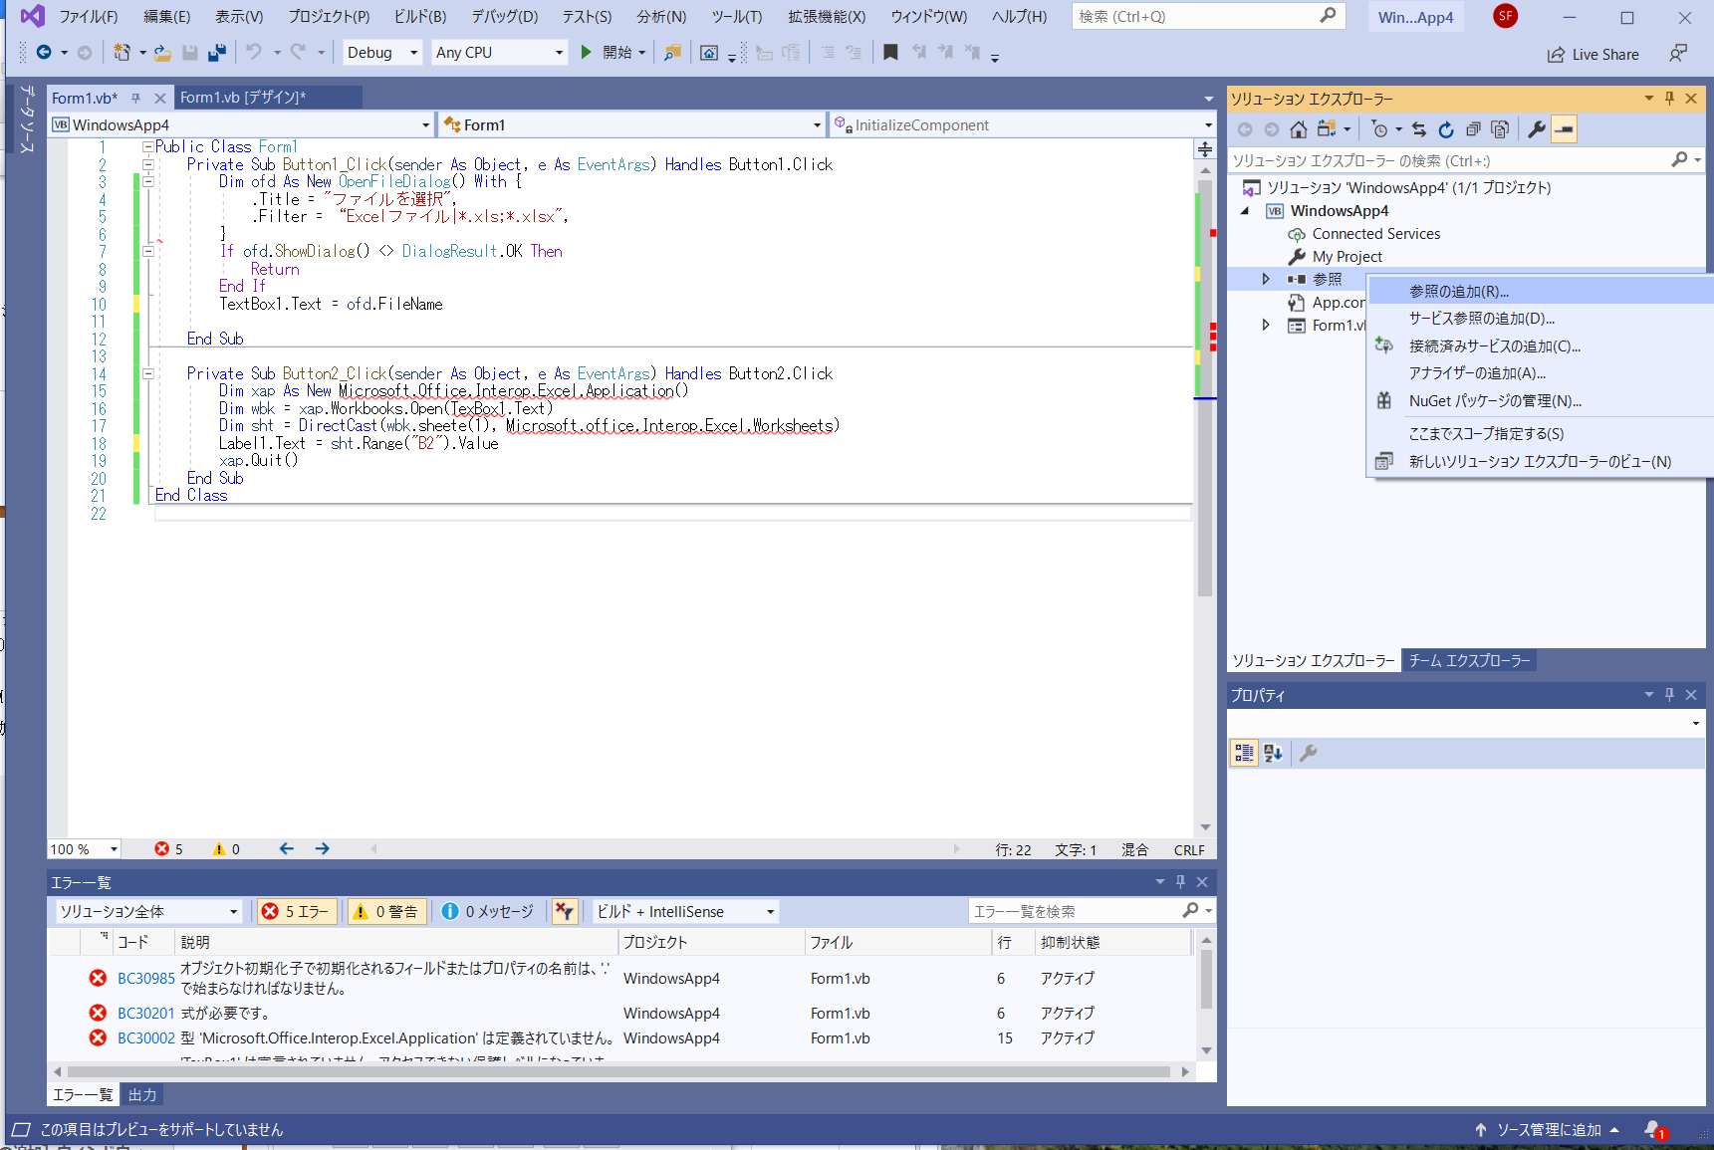This screenshot has height=1150, width=1714.
Task: Click the Live Share button
Action: [x=1593, y=55]
